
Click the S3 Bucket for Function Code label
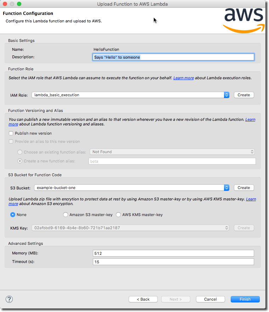(35, 175)
